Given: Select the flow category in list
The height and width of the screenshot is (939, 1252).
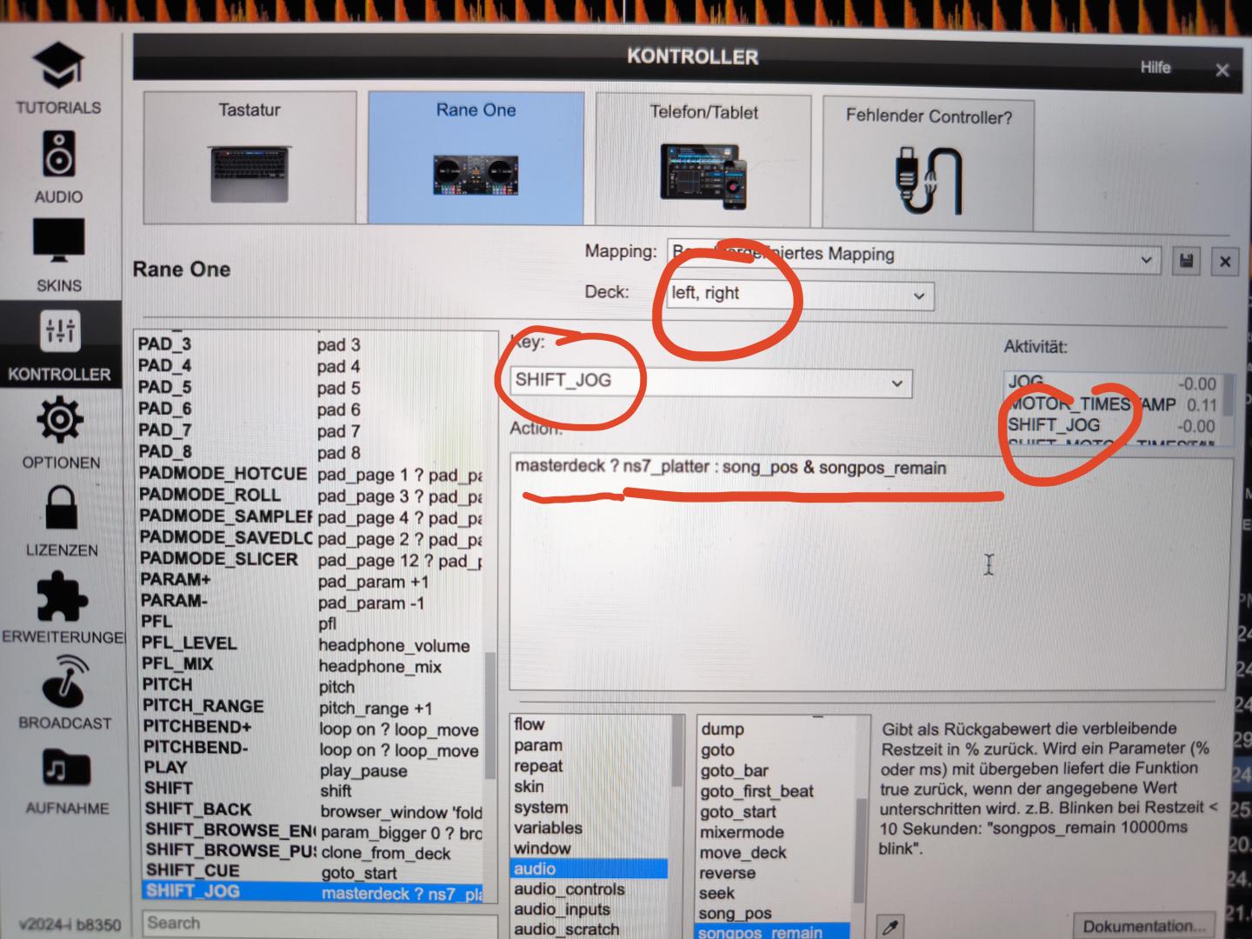Looking at the screenshot, I should pyautogui.click(x=589, y=724).
